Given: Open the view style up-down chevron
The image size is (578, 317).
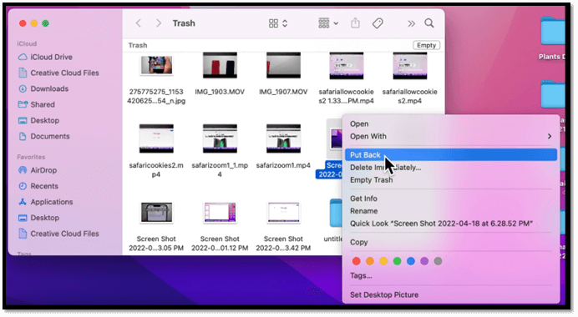Looking at the screenshot, I should pos(285,23).
